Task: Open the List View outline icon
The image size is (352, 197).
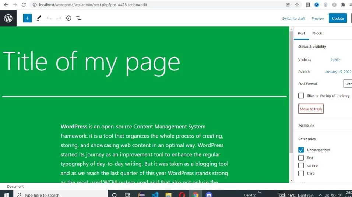Action: (x=78, y=18)
